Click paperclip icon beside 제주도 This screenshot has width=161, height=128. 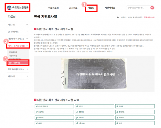pyautogui.click(x=37, y=123)
